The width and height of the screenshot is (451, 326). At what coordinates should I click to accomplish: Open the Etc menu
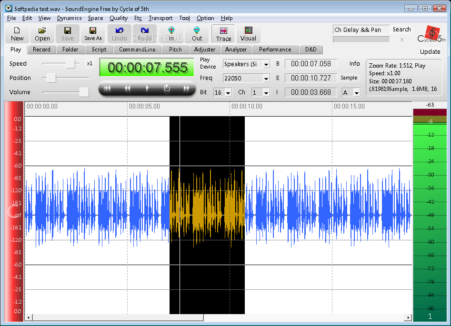[138, 18]
